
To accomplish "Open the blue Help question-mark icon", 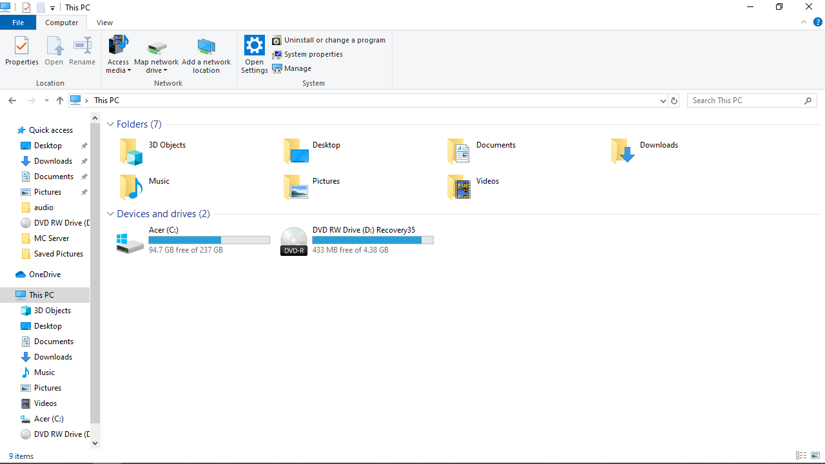I will coord(818,22).
